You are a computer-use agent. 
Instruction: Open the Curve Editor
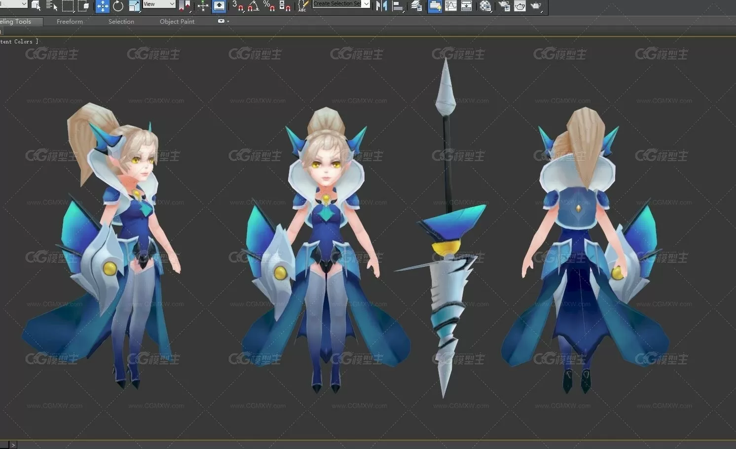point(451,6)
